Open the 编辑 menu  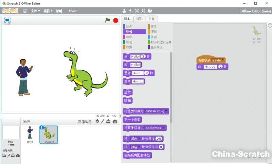[48, 11]
